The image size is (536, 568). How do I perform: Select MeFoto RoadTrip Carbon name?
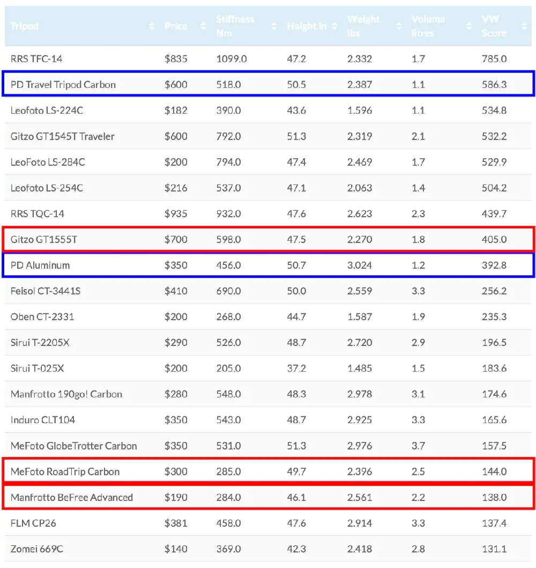pos(65,471)
